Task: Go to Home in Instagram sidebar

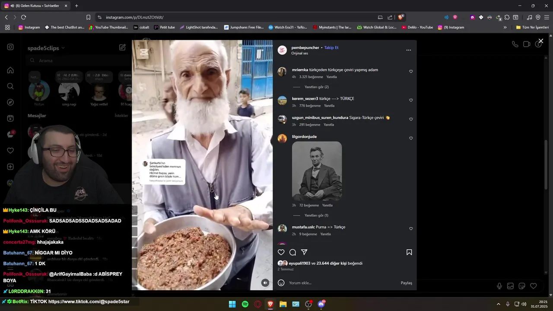Action: (x=10, y=70)
